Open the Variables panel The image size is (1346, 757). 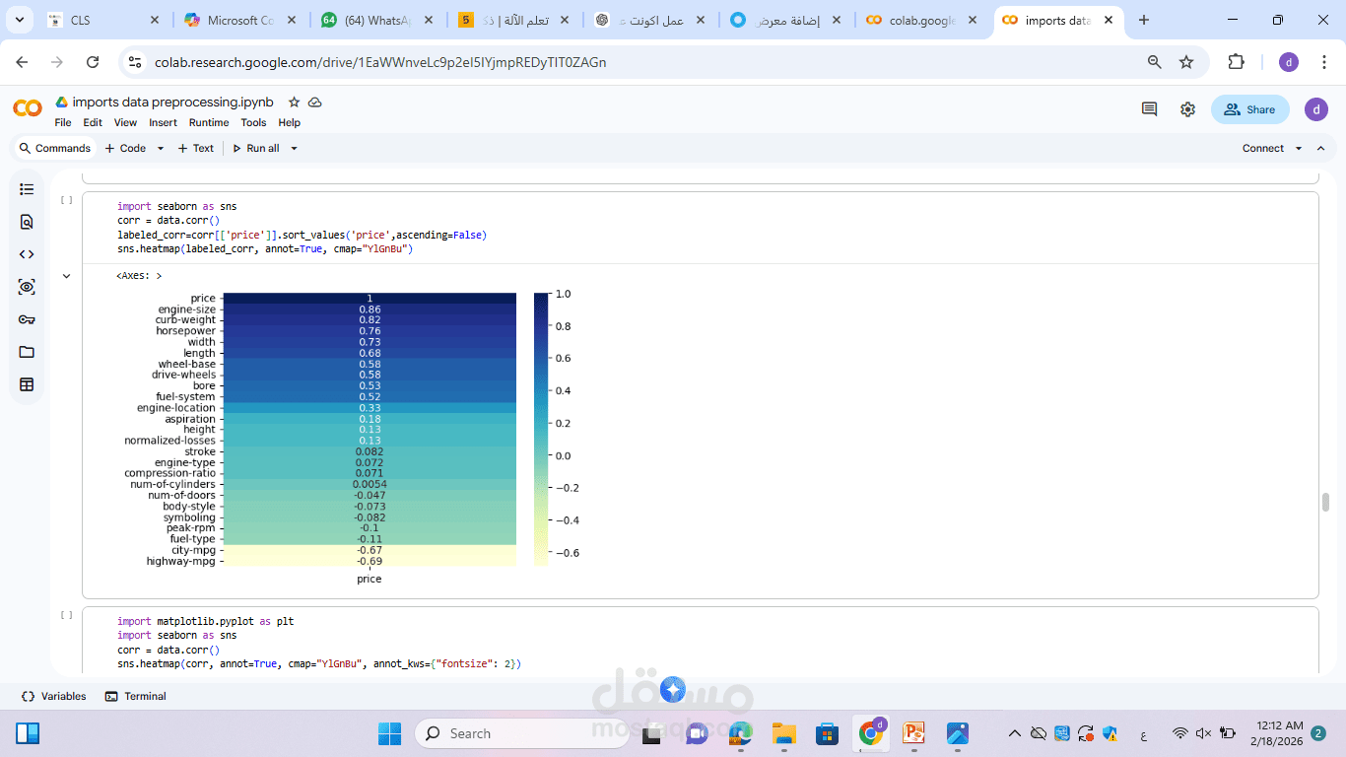(54, 696)
